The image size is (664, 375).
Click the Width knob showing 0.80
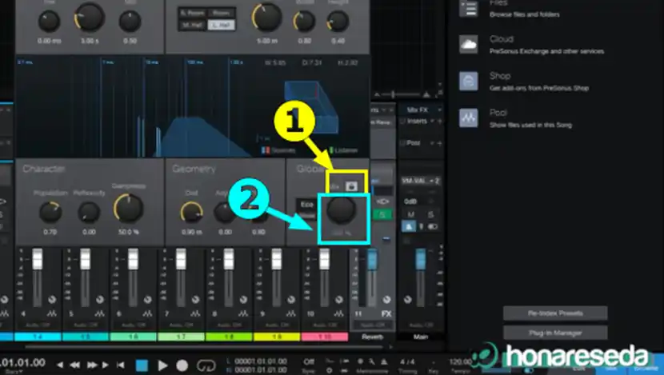[x=305, y=21]
